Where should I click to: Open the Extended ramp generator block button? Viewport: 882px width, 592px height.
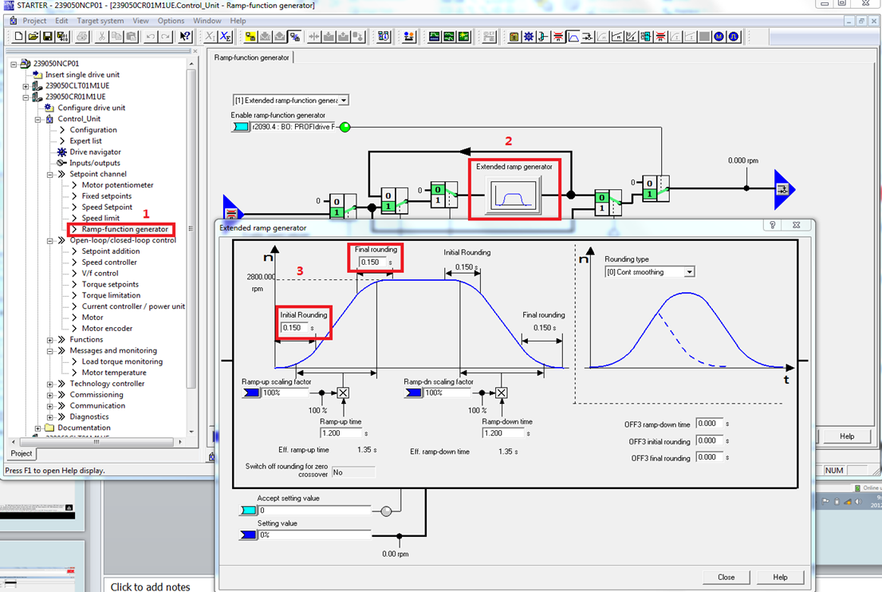[x=514, y=194]
